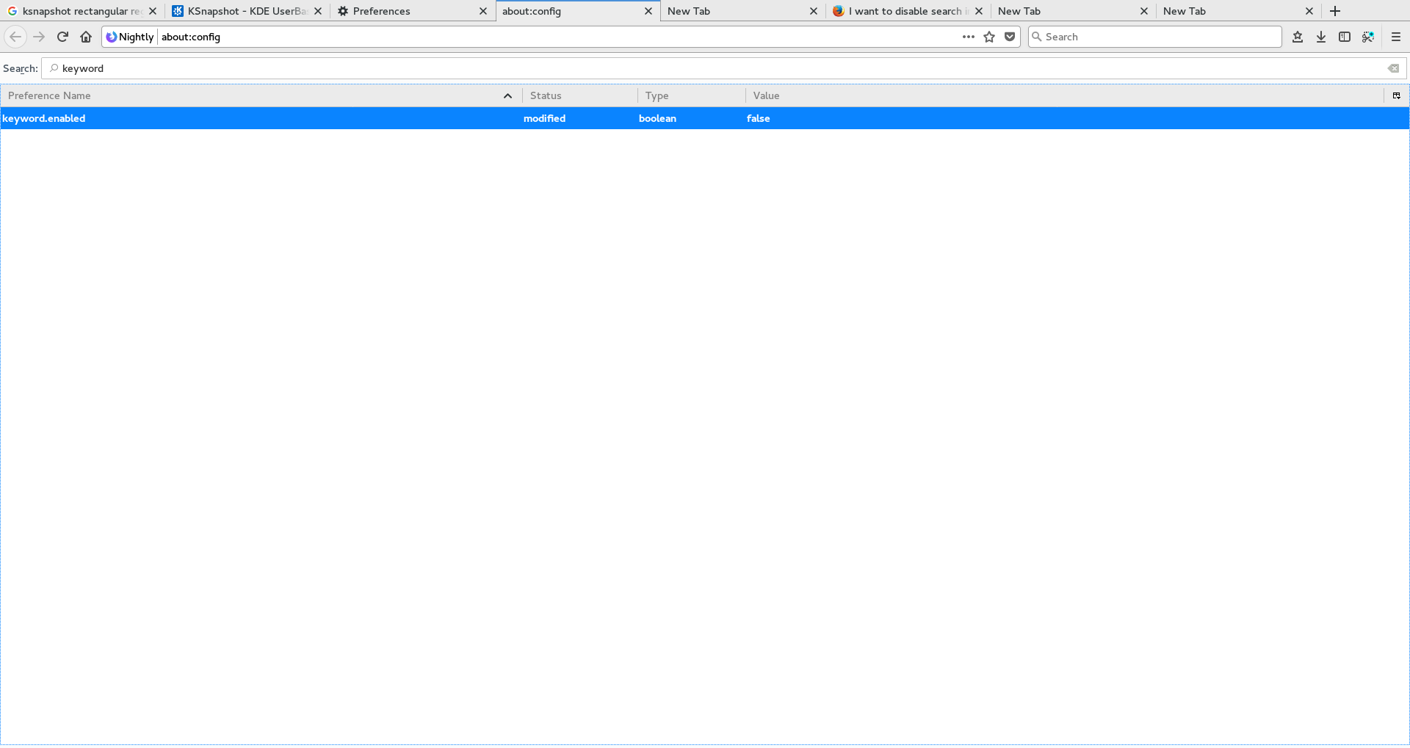Clear the about:config search field
1410x748 pixels.
tap(1393, 68)
